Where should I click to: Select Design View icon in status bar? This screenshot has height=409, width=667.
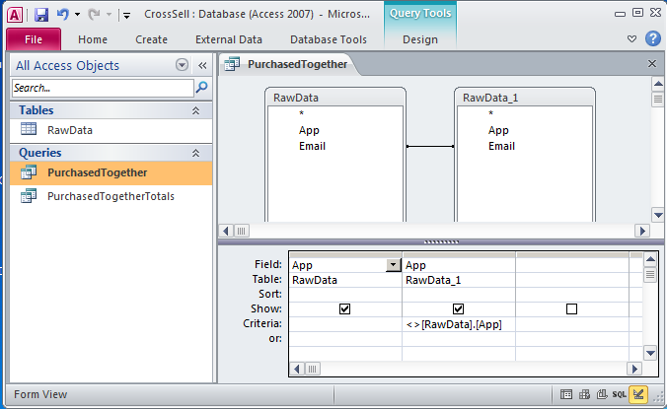(638, 394)
